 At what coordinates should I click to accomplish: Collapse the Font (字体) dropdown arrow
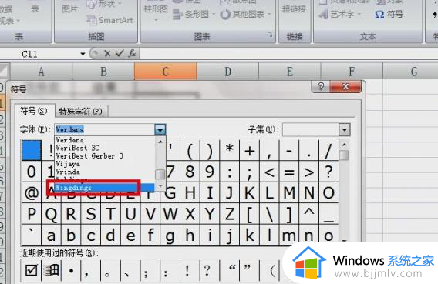[160, 129]
